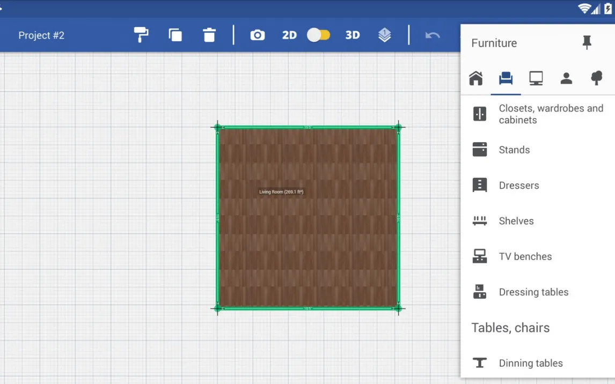615x384 pixels.
Task: Switch to 3D view label
Action: (x=352, y=35)
